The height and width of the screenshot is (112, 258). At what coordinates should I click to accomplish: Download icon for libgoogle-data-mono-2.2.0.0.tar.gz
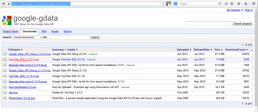5,65
